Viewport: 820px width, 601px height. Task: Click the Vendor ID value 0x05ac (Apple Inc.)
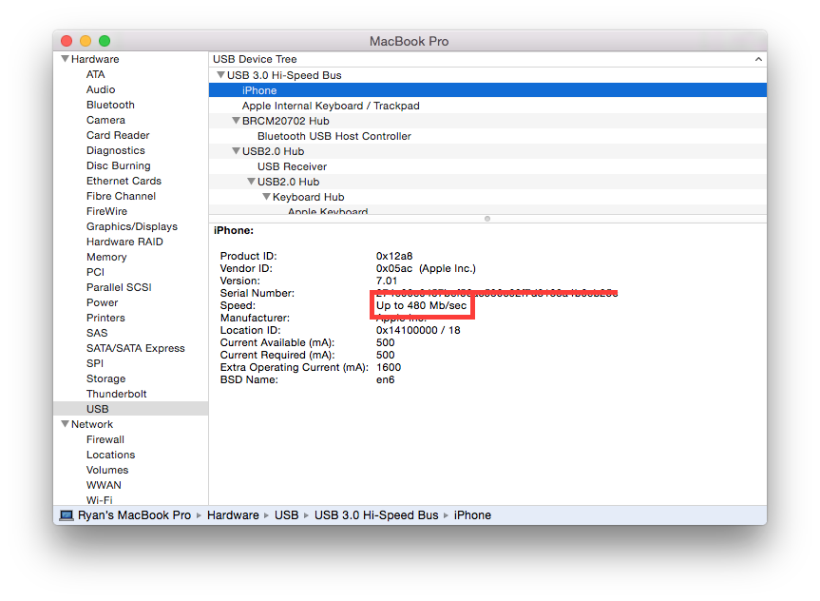(426, 268)
